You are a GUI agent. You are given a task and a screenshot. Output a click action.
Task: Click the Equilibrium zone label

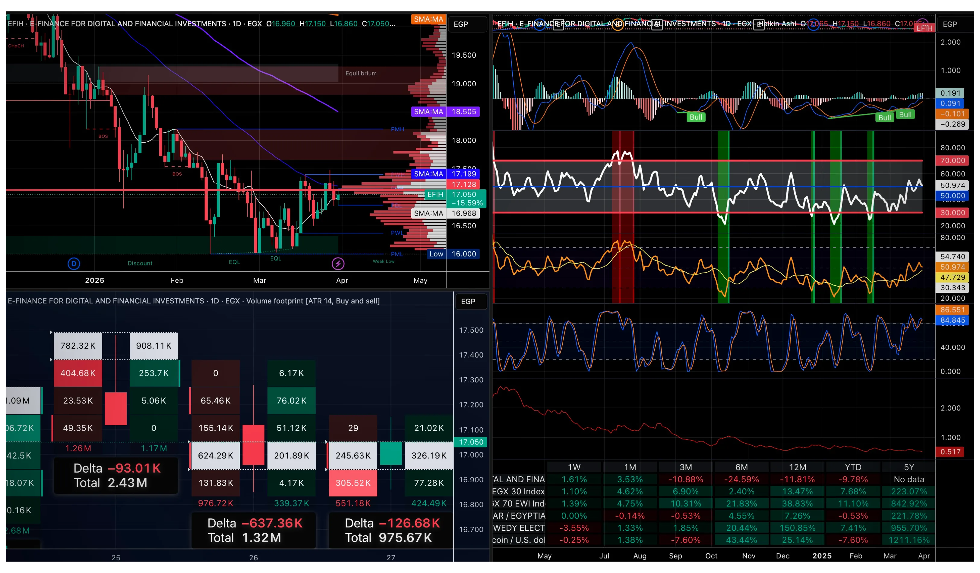click(361, 73)
